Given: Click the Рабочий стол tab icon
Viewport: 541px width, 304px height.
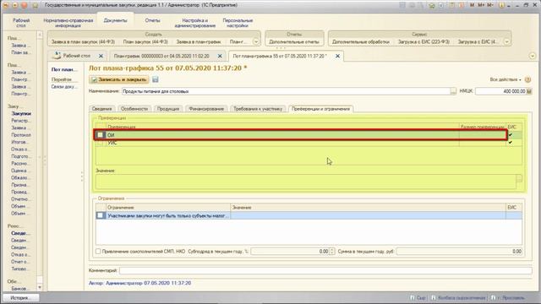Looking at the screenshot, I should [x=57, y=56].
